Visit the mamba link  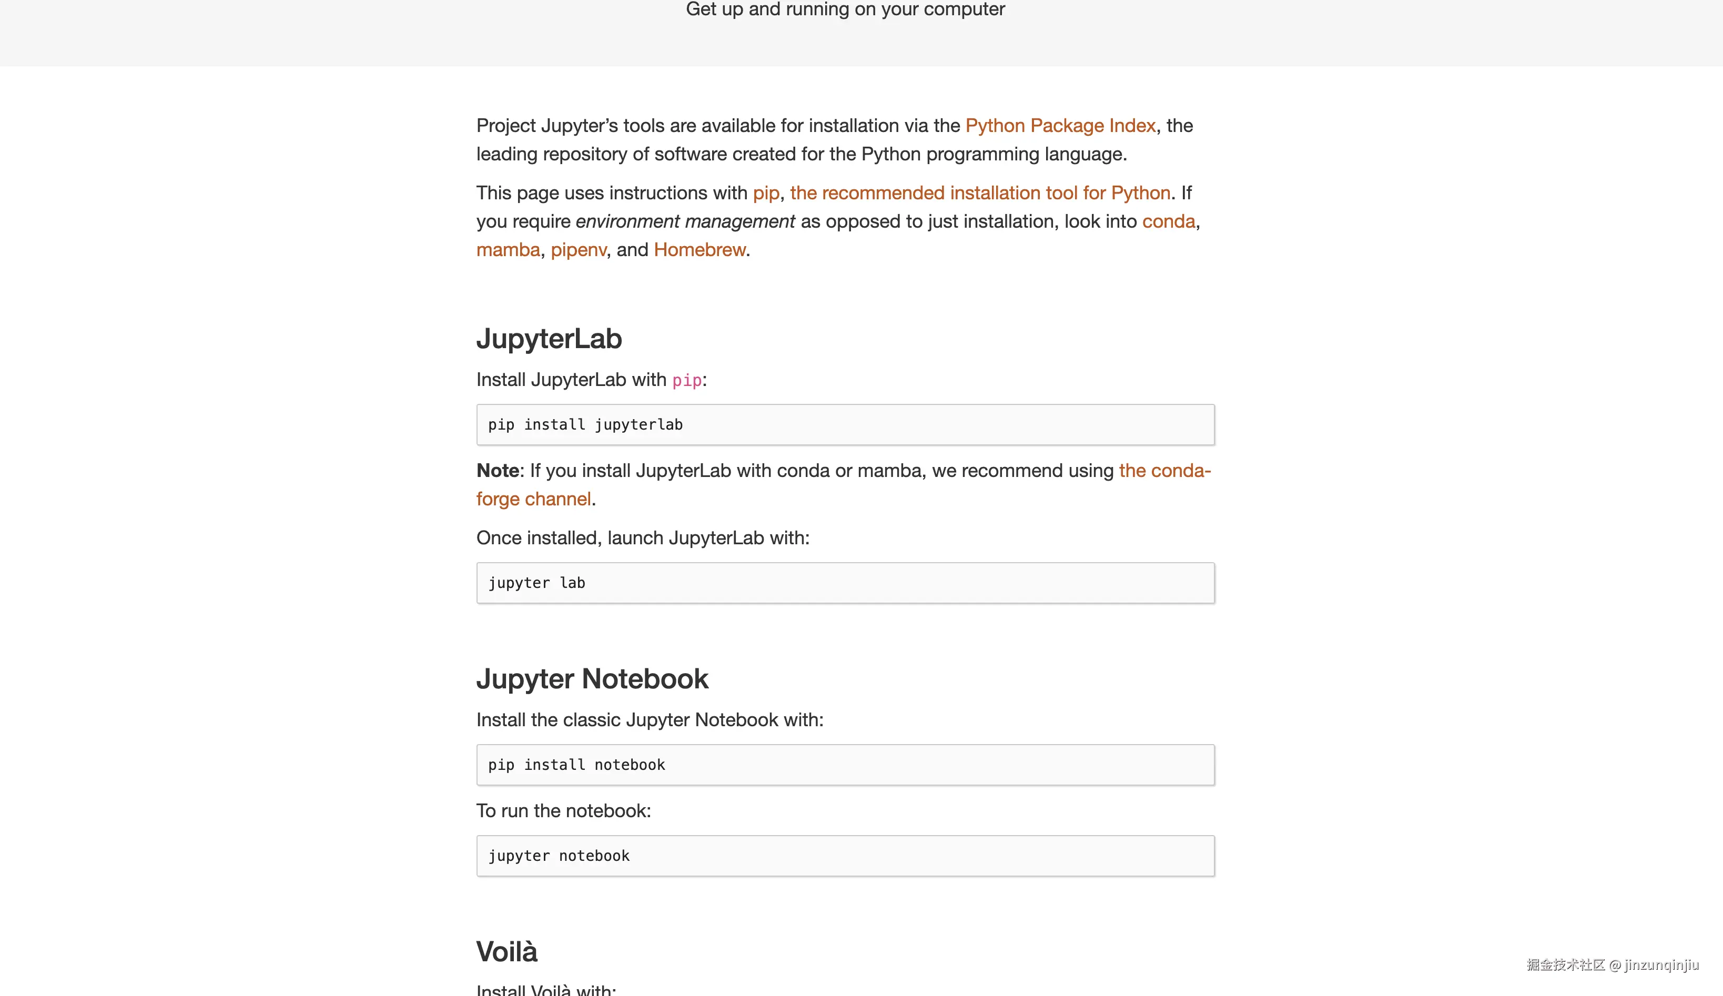pyautogui.click(x=508, y=250)
